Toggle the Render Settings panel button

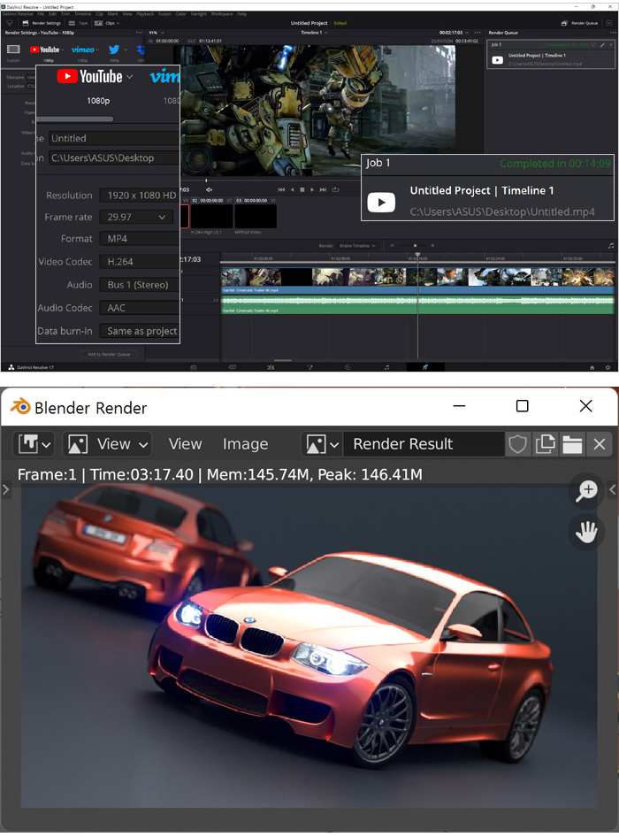(42, 24)
